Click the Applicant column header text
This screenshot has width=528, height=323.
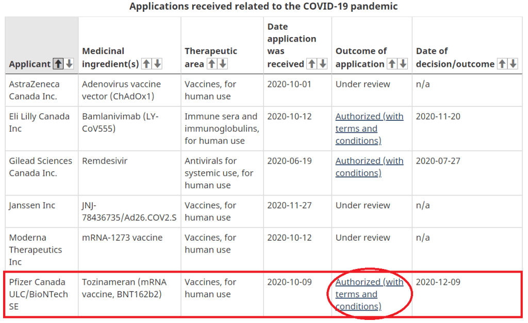[29, 64]
